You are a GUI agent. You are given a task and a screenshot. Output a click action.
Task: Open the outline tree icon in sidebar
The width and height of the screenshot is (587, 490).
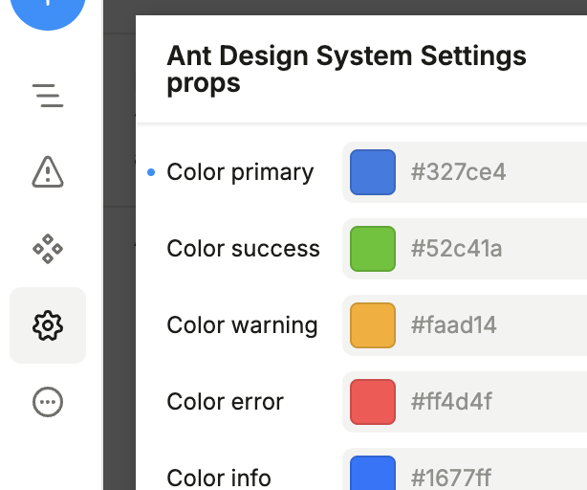[48, 96]
